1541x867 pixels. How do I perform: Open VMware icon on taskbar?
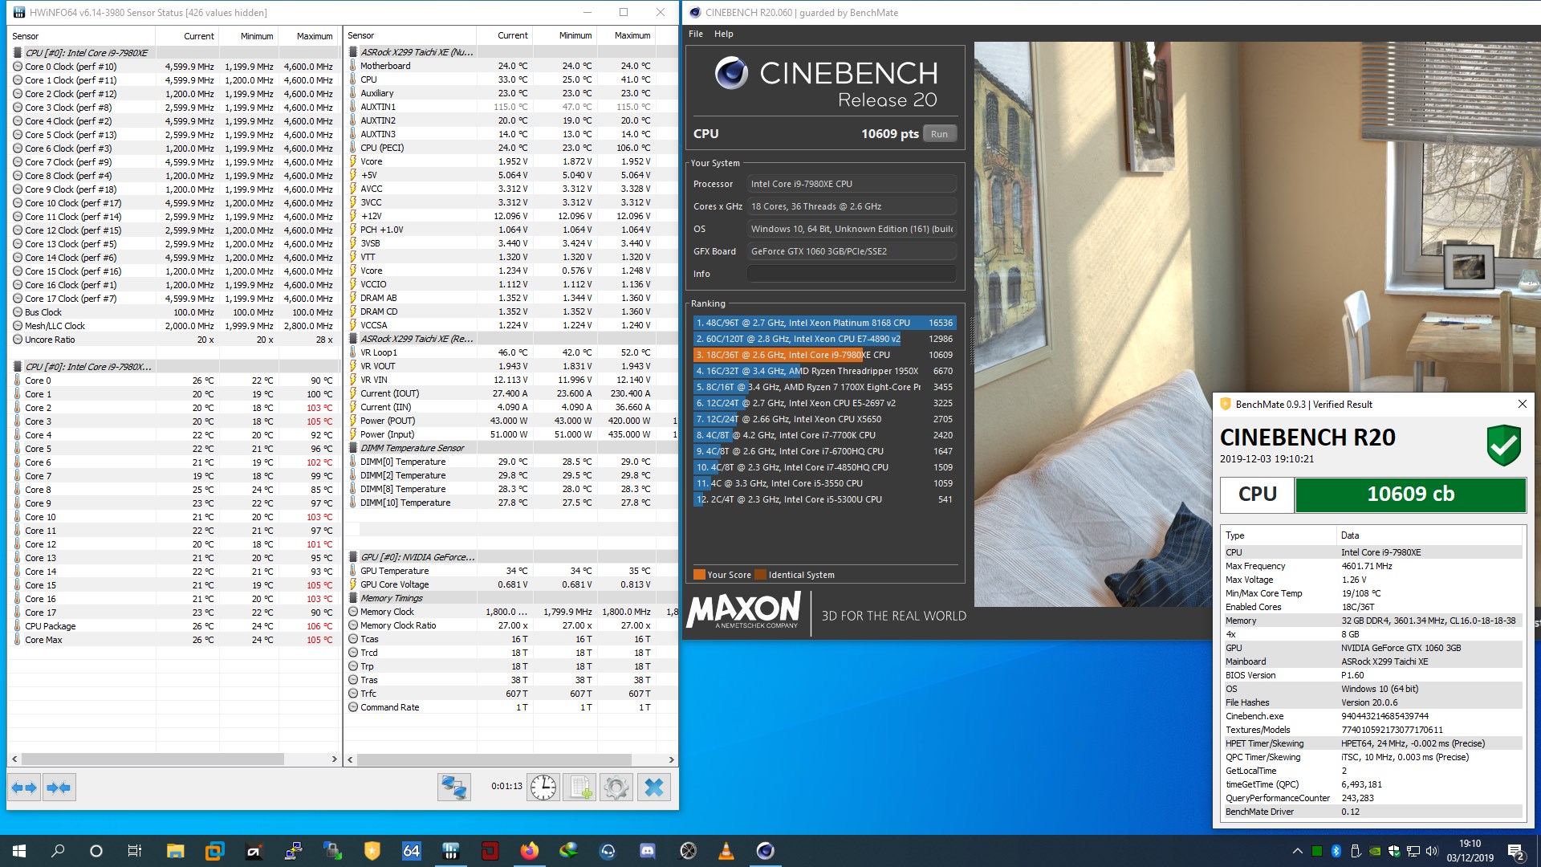click(214, 851)
